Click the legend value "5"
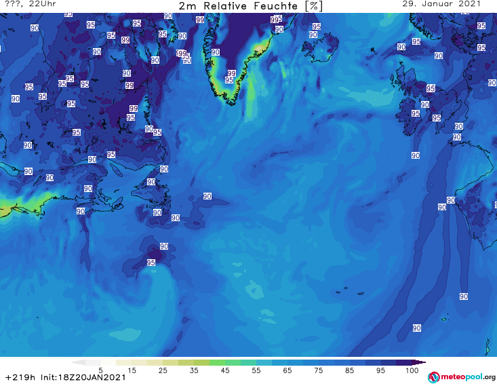 pos(100,370)
